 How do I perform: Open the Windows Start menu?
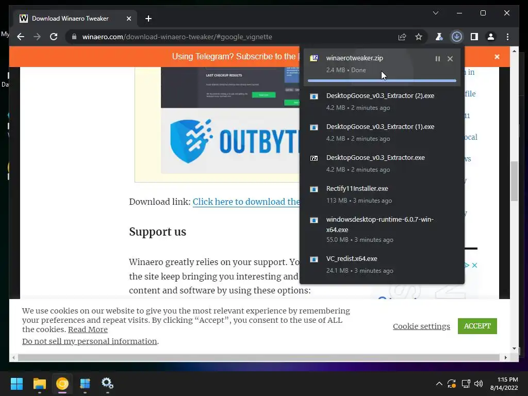[x=16, y=384]
